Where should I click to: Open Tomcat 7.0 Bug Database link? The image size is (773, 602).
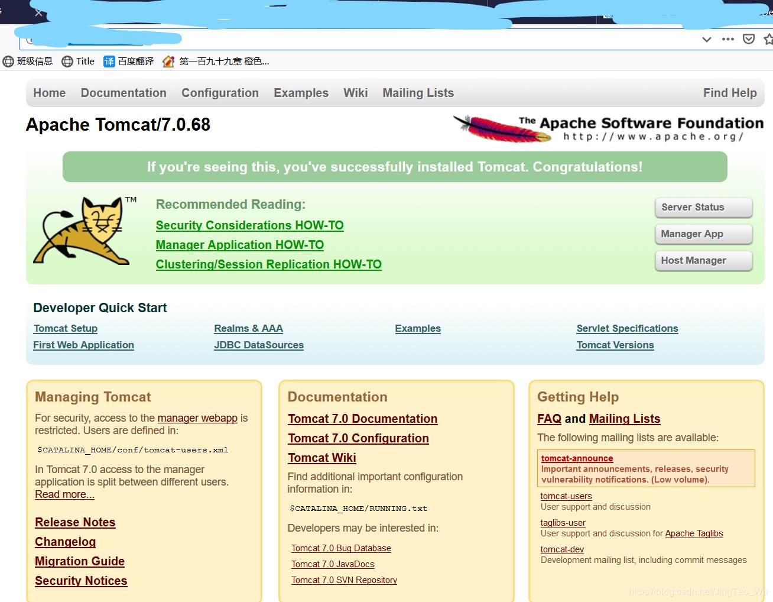pos(341,548)
